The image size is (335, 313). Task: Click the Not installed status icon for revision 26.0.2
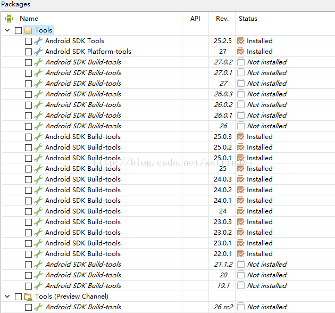[241, 105]
